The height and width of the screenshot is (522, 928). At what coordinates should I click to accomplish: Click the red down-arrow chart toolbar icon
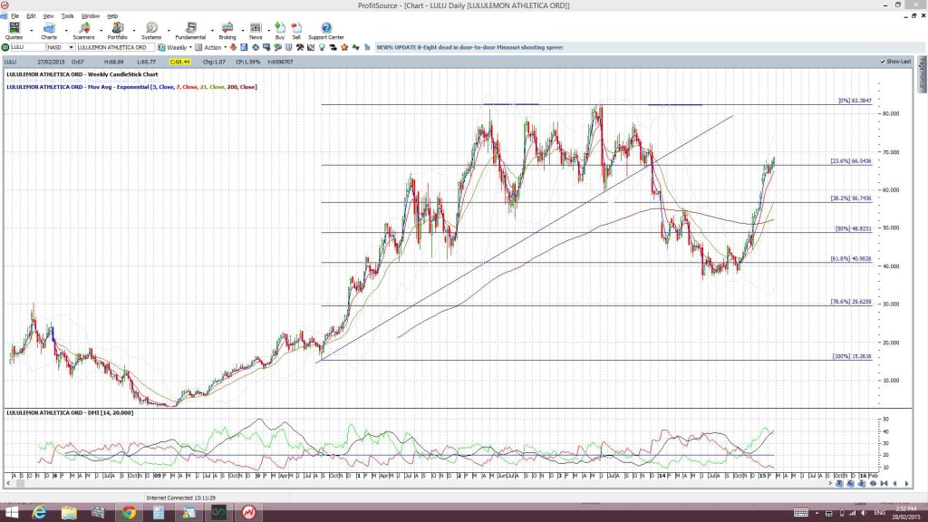coord(233,47)
